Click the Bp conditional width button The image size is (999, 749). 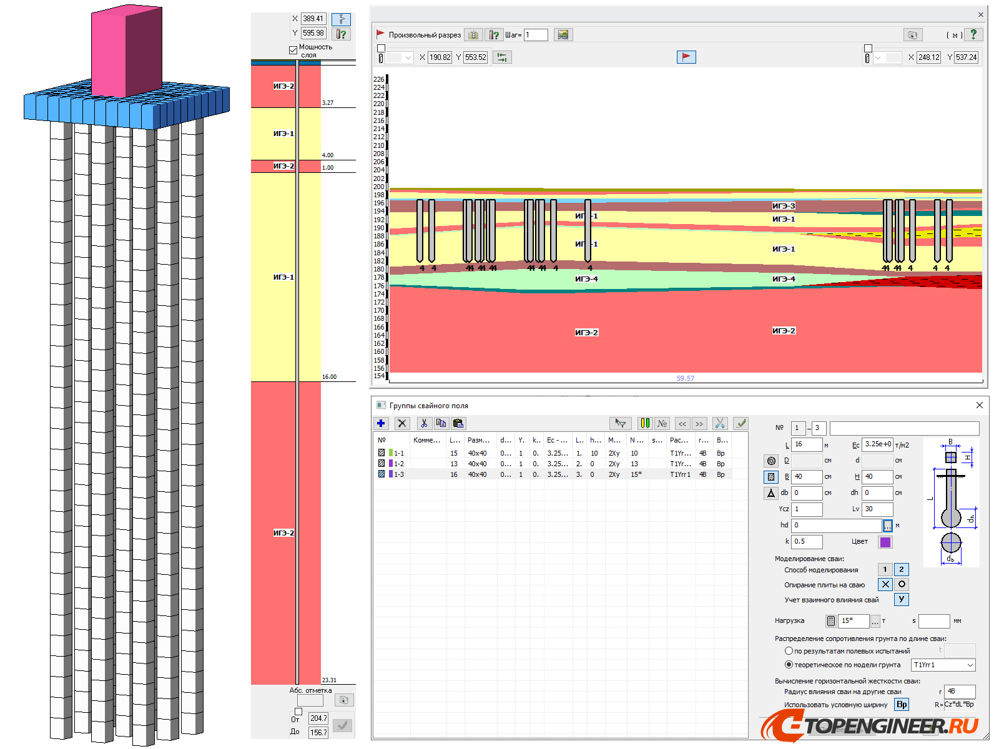tap(902, 705)
